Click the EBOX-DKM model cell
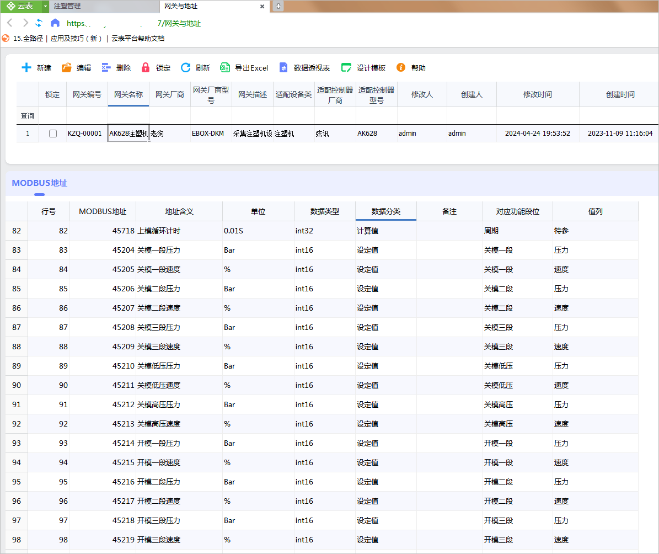 [x=211, y=134]
